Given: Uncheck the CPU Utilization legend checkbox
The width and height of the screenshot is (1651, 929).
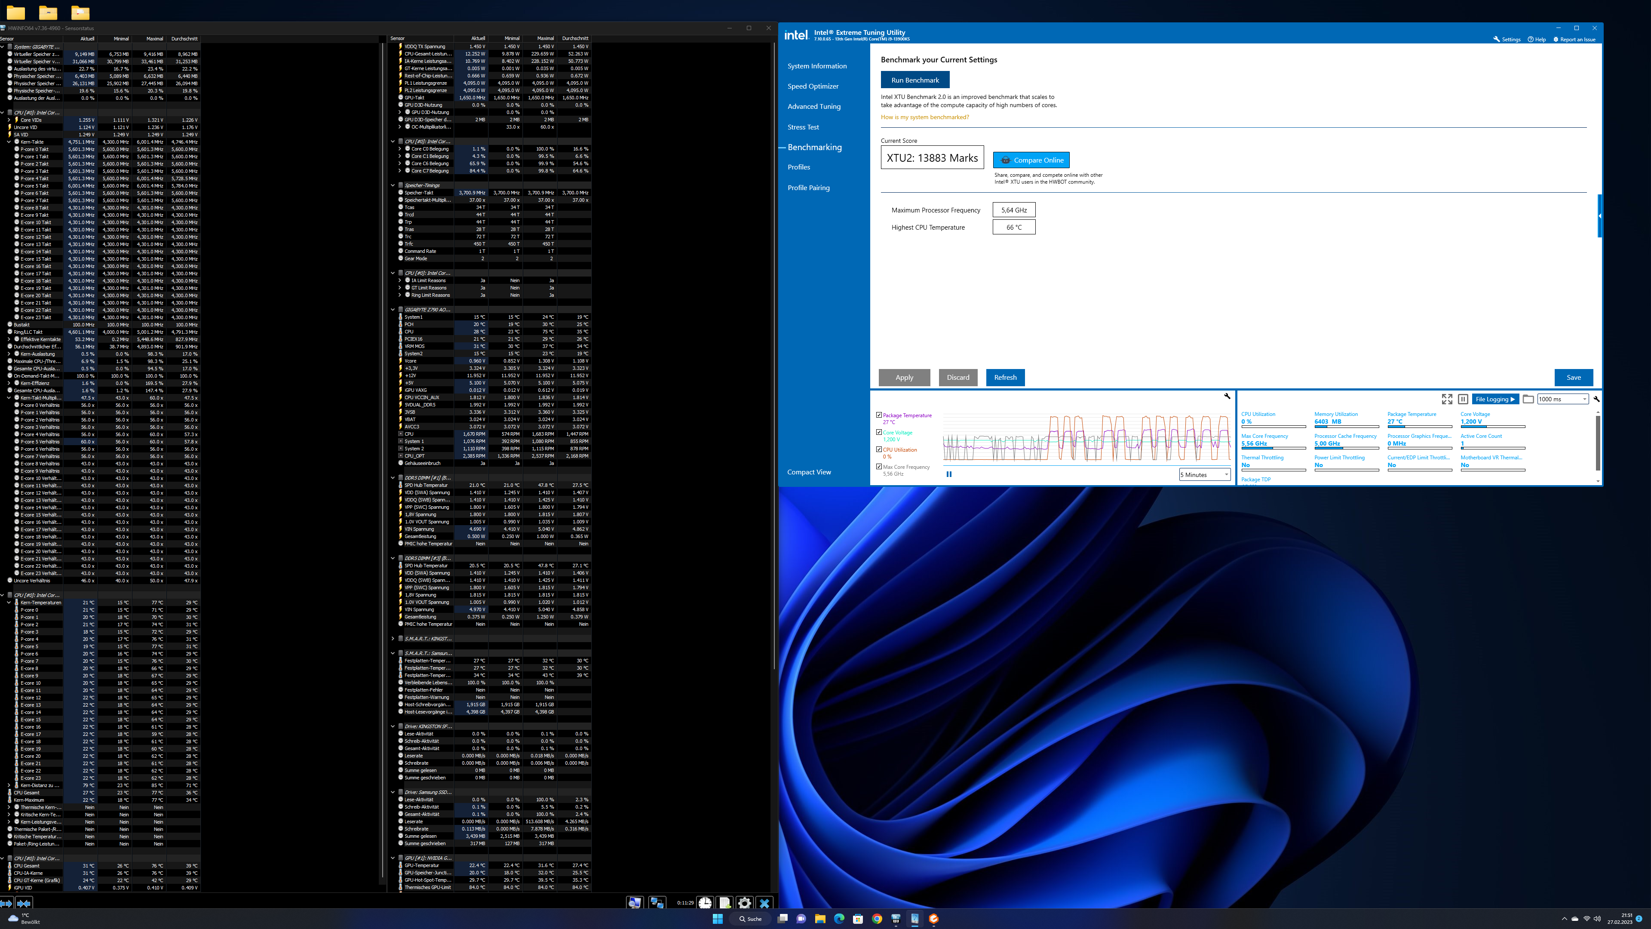Looking at the screenshot, I should tap(879, 449).
